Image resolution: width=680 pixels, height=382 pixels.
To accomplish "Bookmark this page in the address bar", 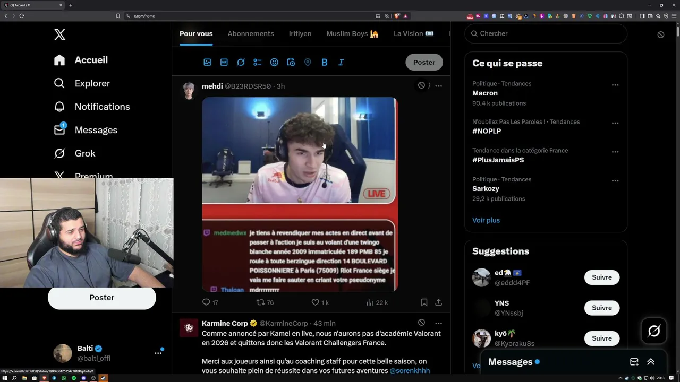I will pos(118,16).
